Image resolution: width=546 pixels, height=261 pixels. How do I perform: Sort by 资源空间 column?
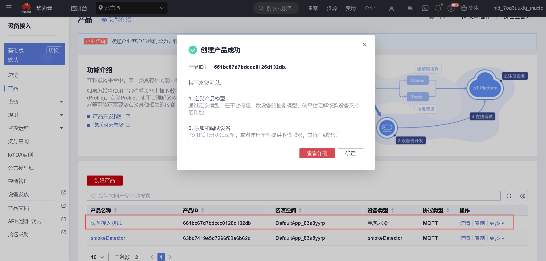pos(300,211)
